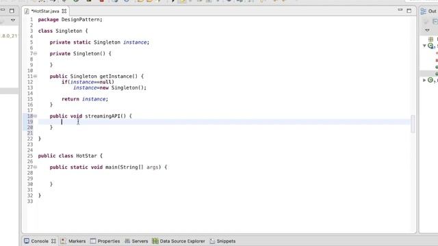Click the 'class Singleton {' declaration
This screenshot has height=246, width=438.
[63, 31]
